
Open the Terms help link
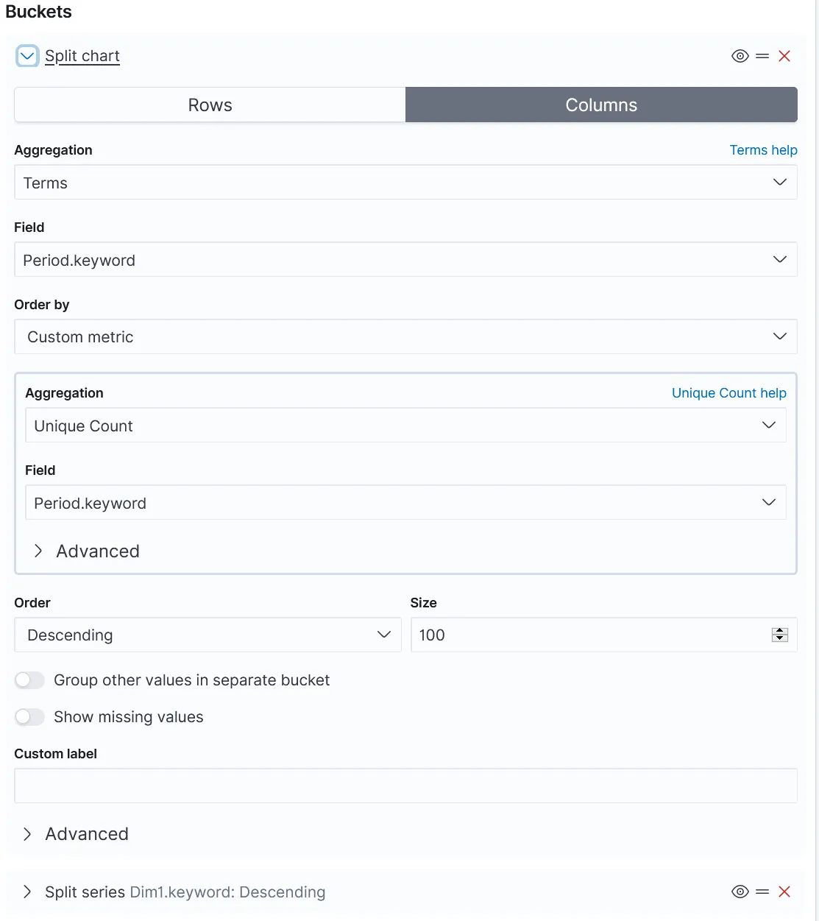point(763,150)
